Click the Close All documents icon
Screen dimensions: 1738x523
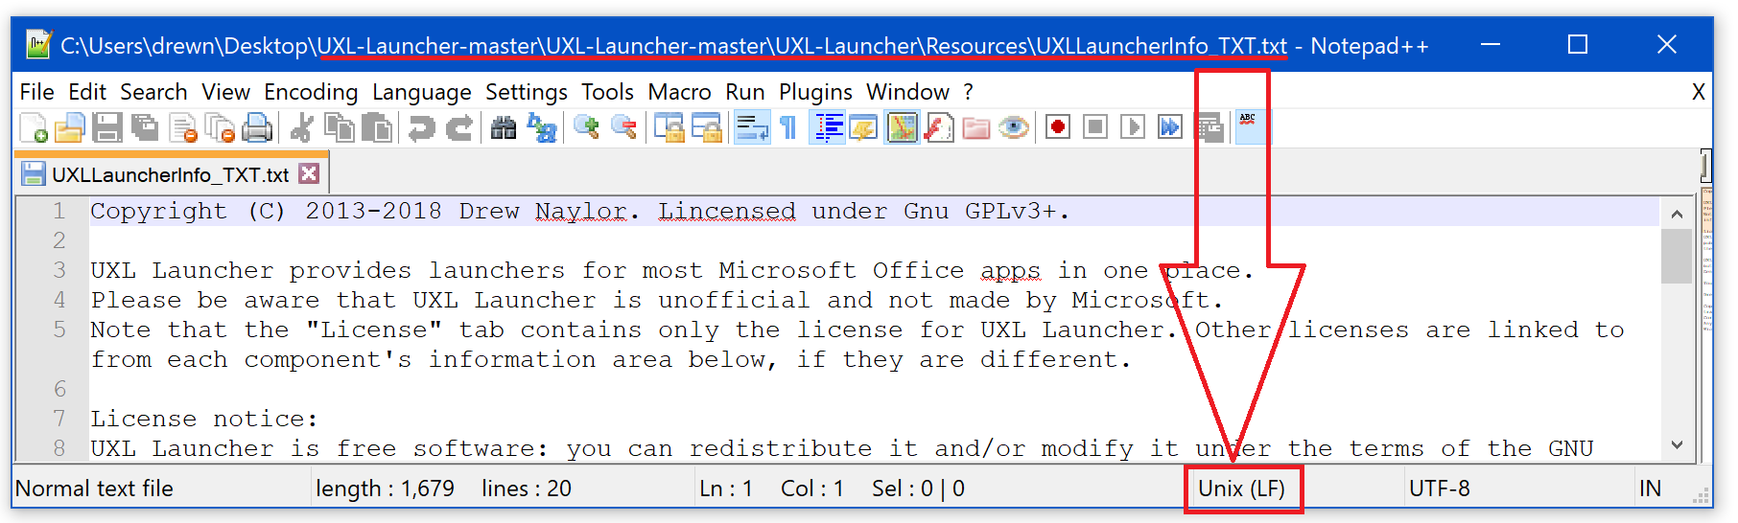point(221,127)
